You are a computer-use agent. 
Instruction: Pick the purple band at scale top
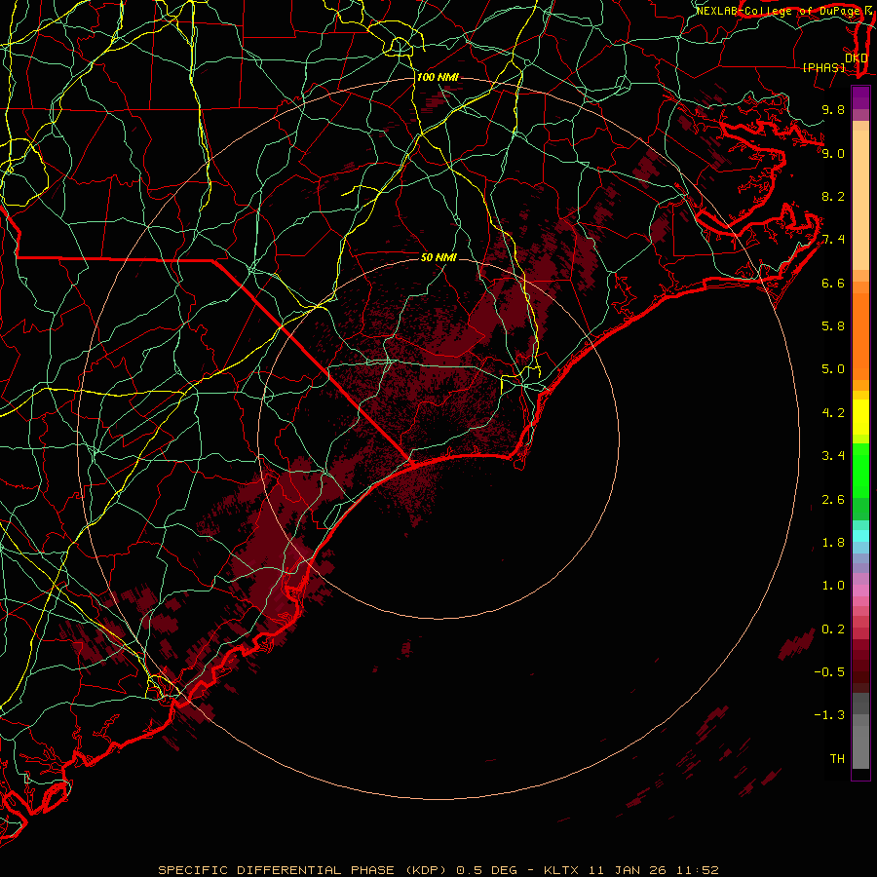(x=860, y=97)
